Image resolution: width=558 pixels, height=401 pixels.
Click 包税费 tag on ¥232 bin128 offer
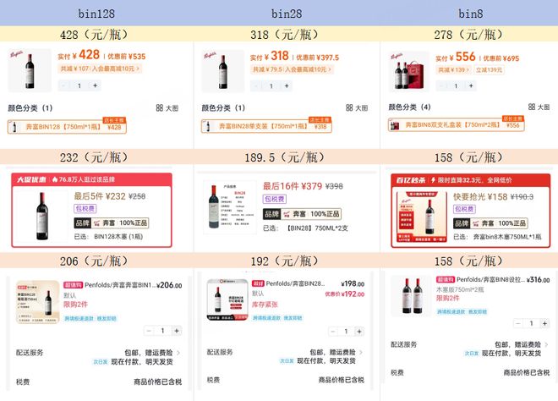85,208
